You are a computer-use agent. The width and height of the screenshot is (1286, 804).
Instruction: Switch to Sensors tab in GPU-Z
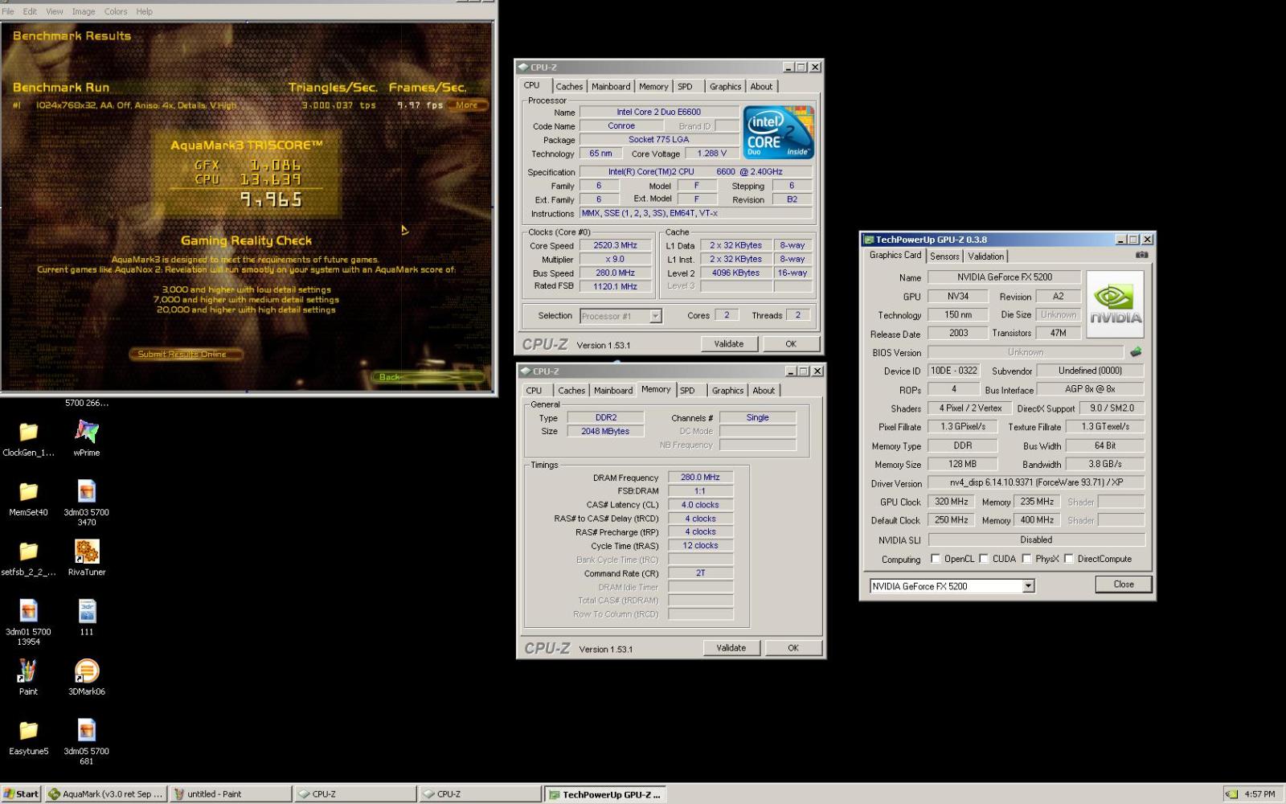(944, 256)
